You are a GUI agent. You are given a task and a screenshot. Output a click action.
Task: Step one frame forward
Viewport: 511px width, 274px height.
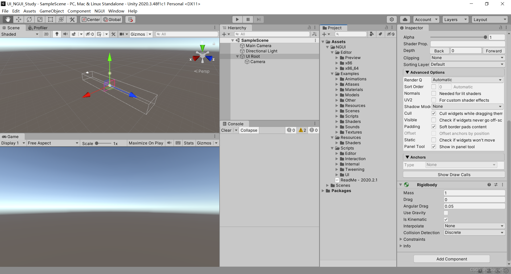pyautogui.click(x=258, y=19)
